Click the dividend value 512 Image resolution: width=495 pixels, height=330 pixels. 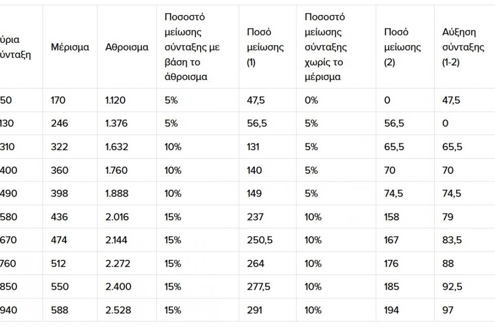[x=58, y=263]
